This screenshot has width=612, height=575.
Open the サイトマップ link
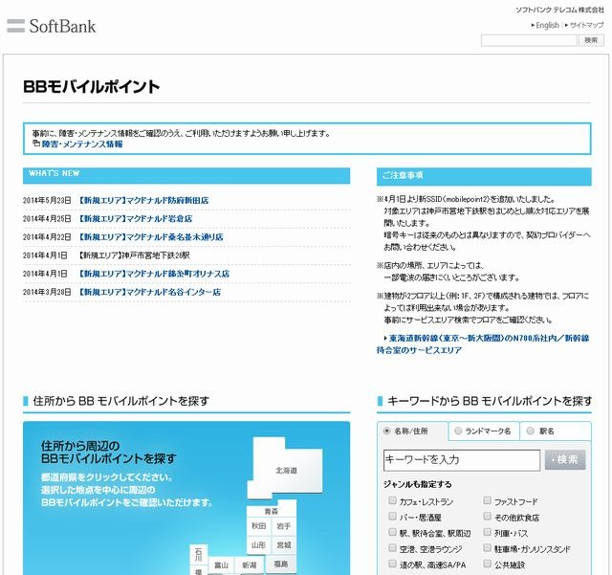(586, 25)
